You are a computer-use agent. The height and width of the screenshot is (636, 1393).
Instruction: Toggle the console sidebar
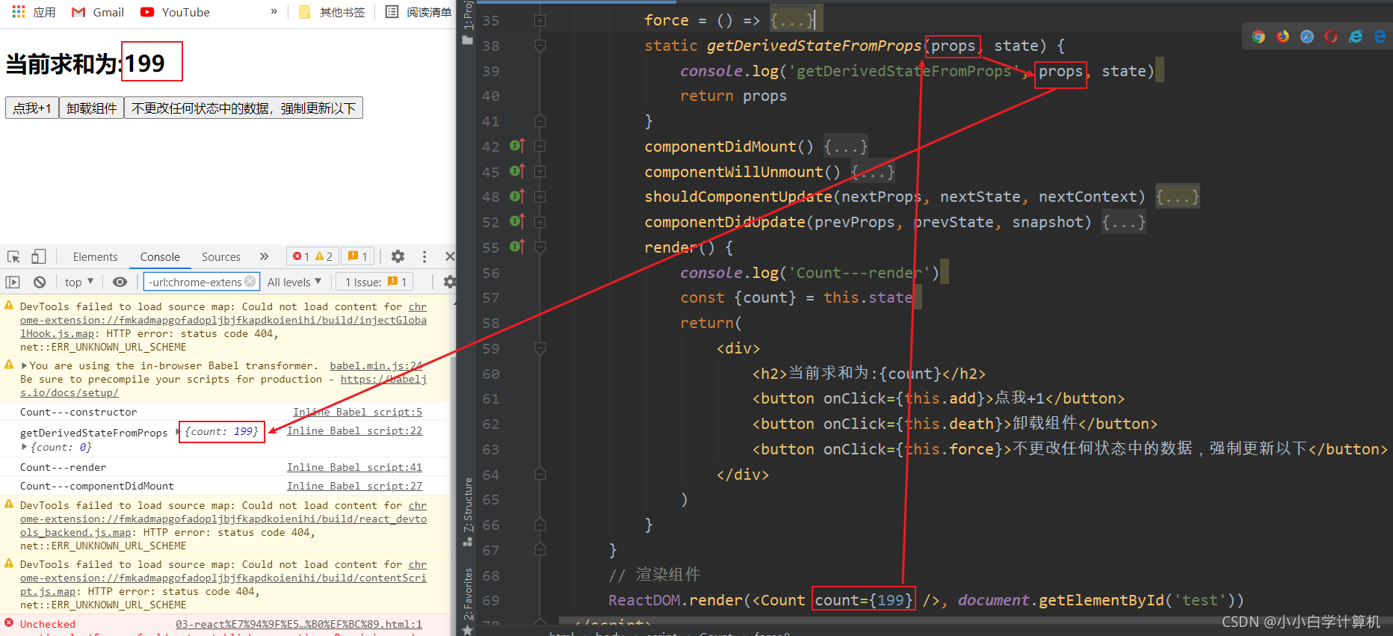(13, 282)
